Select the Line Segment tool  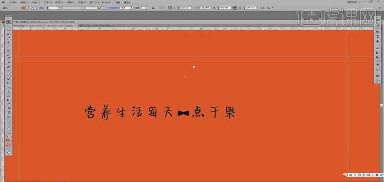[x=9, y=46]
